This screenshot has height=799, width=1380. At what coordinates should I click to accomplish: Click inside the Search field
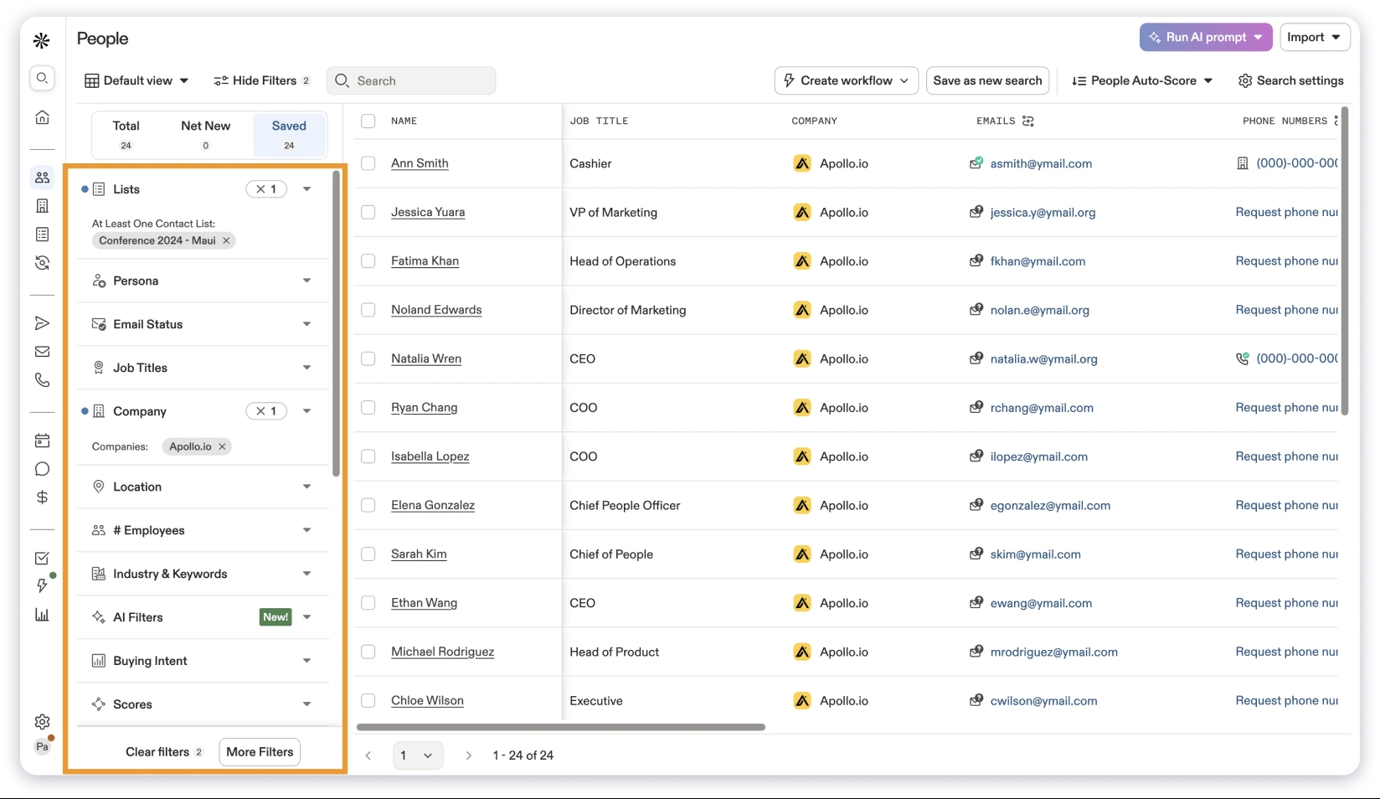(x=410, y=80)
